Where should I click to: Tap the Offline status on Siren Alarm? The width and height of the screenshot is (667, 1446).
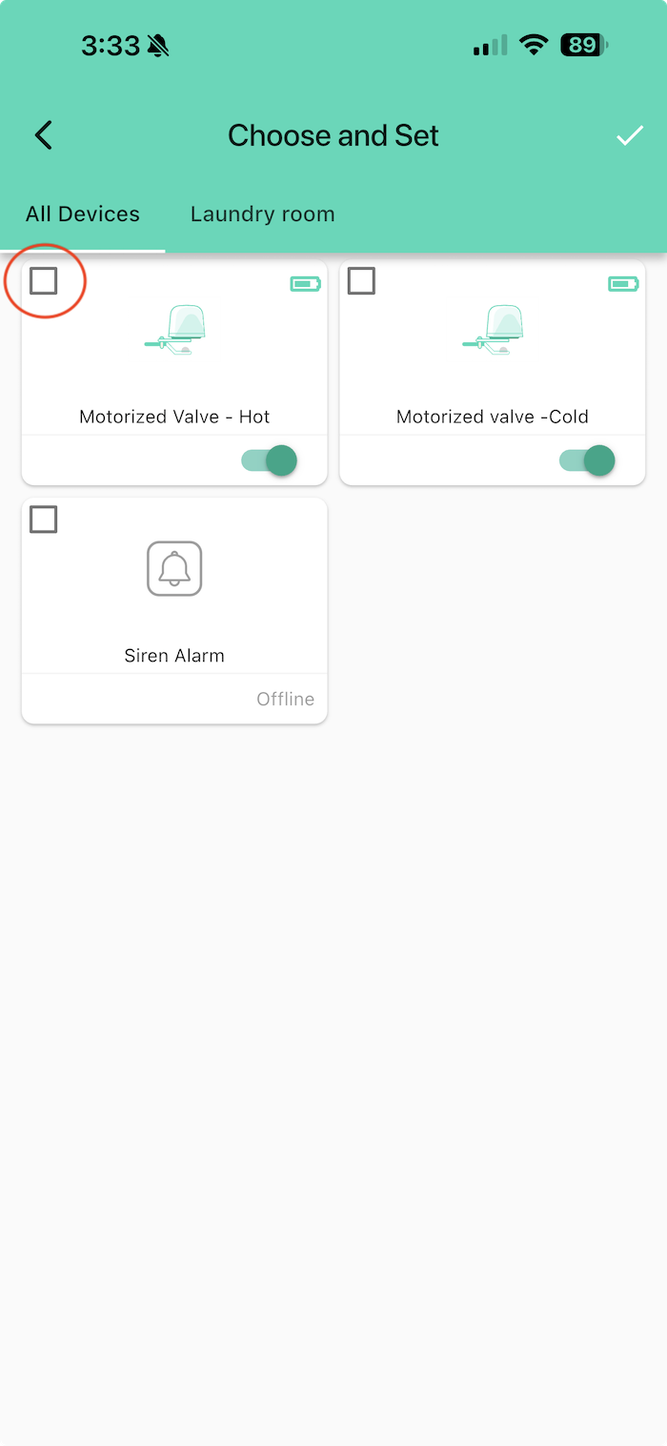coord(285,699)
